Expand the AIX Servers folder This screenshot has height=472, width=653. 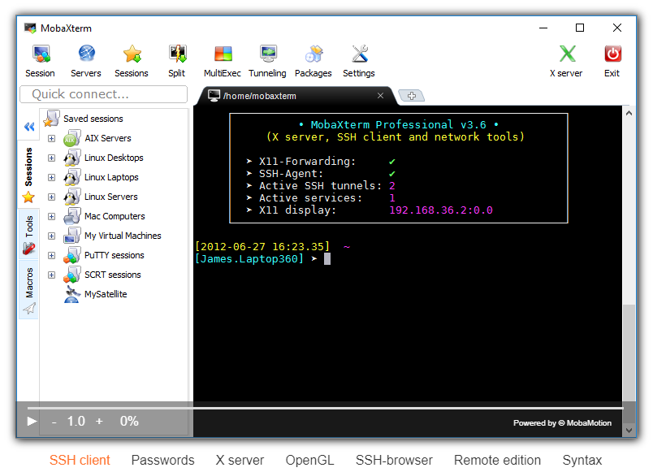pyautogui.click(x=52, y=138)
